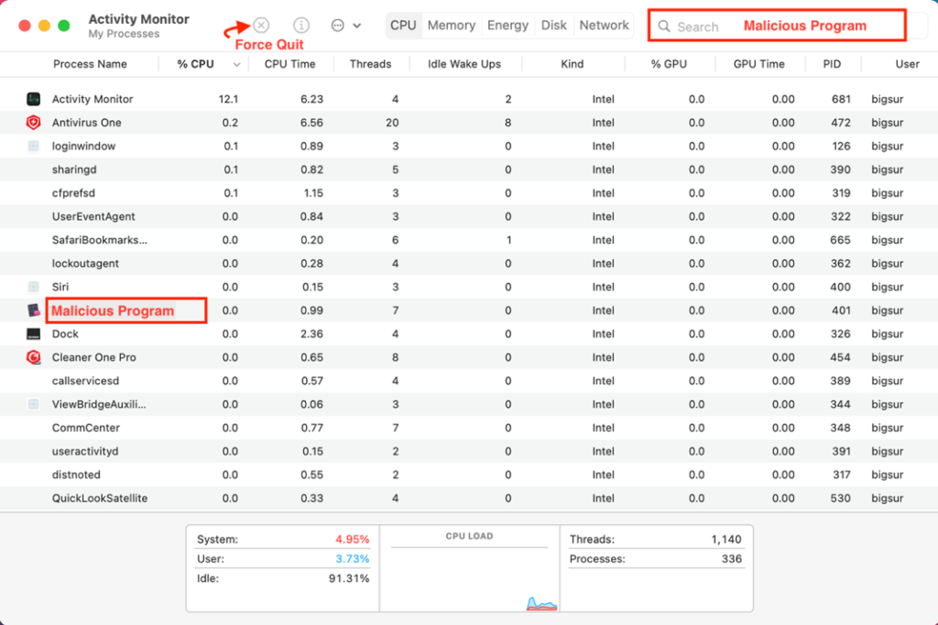Image resolution: width=938 pixels, height=625 pixels.
Task: Expand the dropdown arrow beside ellipsis button
Action: click(357, 26)
